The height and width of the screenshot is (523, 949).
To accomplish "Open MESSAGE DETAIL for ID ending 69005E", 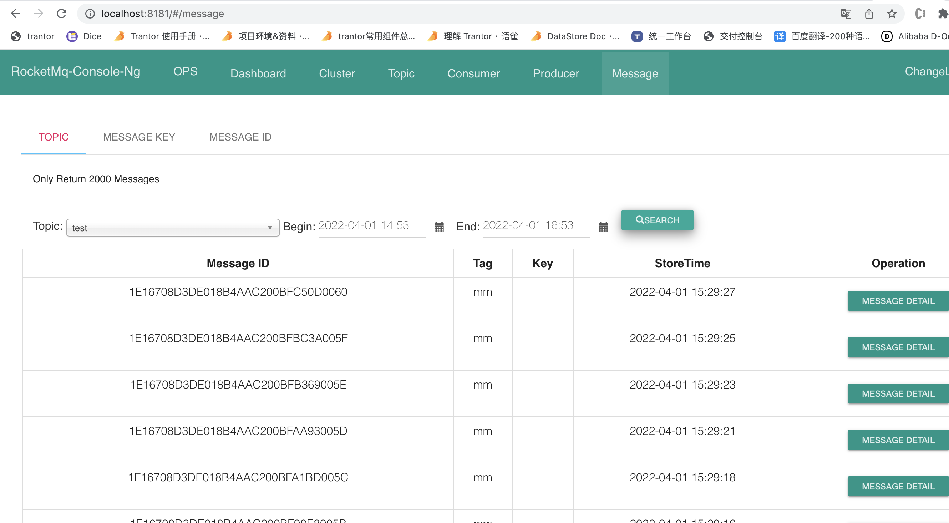I will tap(898, 394).
